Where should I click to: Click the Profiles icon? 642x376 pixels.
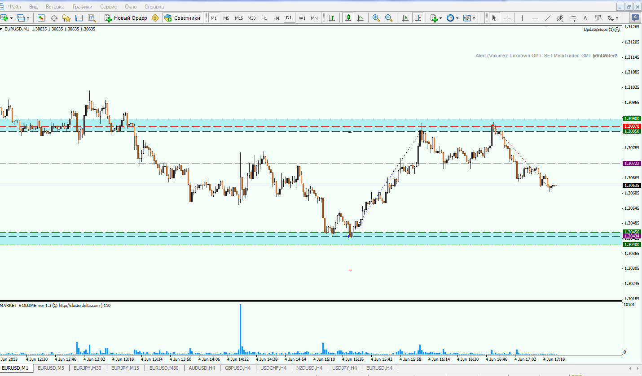[21, 18]
